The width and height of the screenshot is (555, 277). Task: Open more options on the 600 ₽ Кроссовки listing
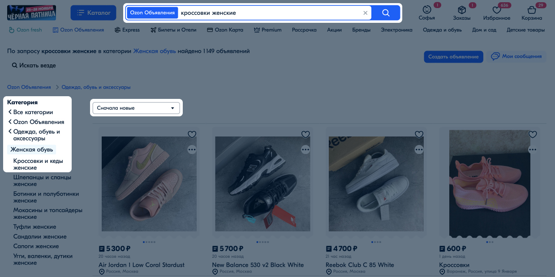click(533, 149)
